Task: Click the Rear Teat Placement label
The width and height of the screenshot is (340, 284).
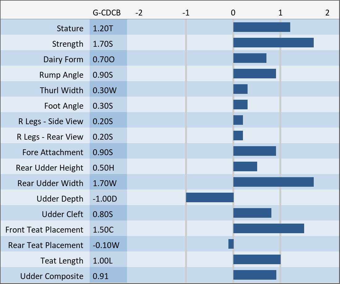Action: [x=46, y=245]
